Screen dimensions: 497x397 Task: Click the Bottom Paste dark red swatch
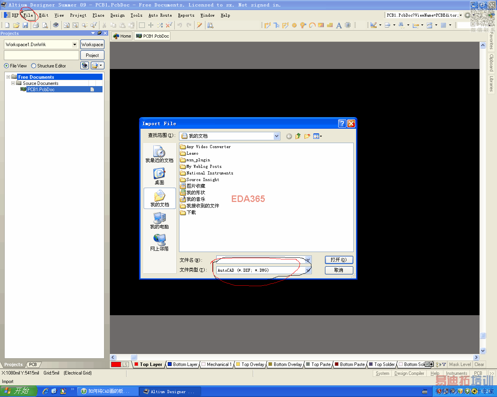337,364
